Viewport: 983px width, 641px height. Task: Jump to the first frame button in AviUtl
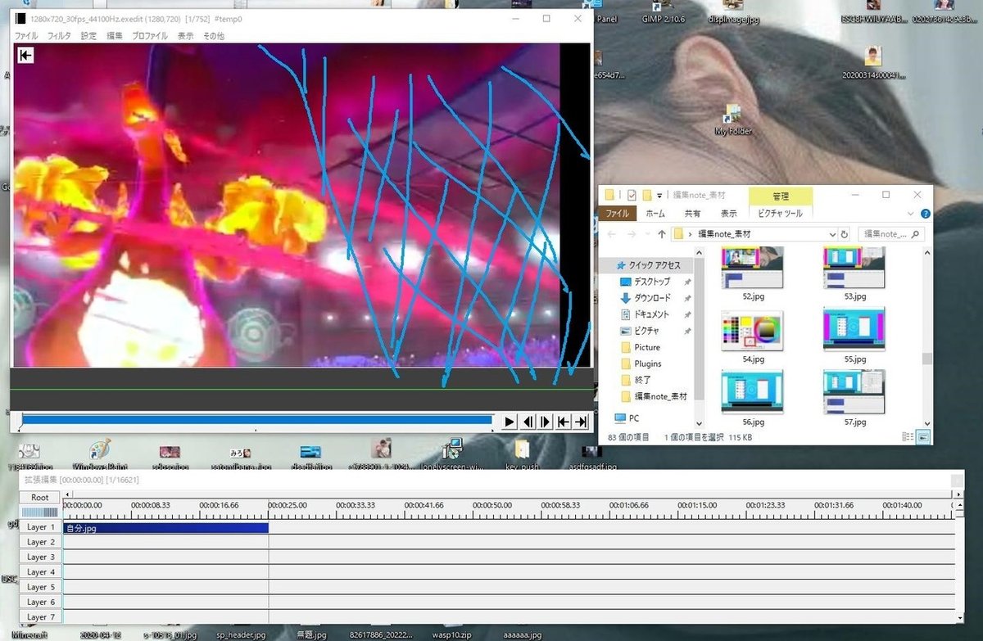[x=564, y=422]
